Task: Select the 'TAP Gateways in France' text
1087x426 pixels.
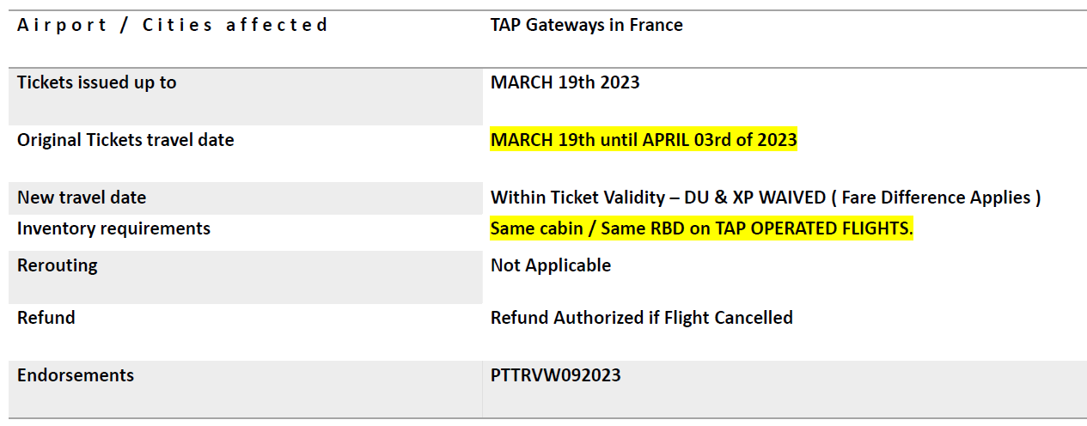Action: pos(587,26)
